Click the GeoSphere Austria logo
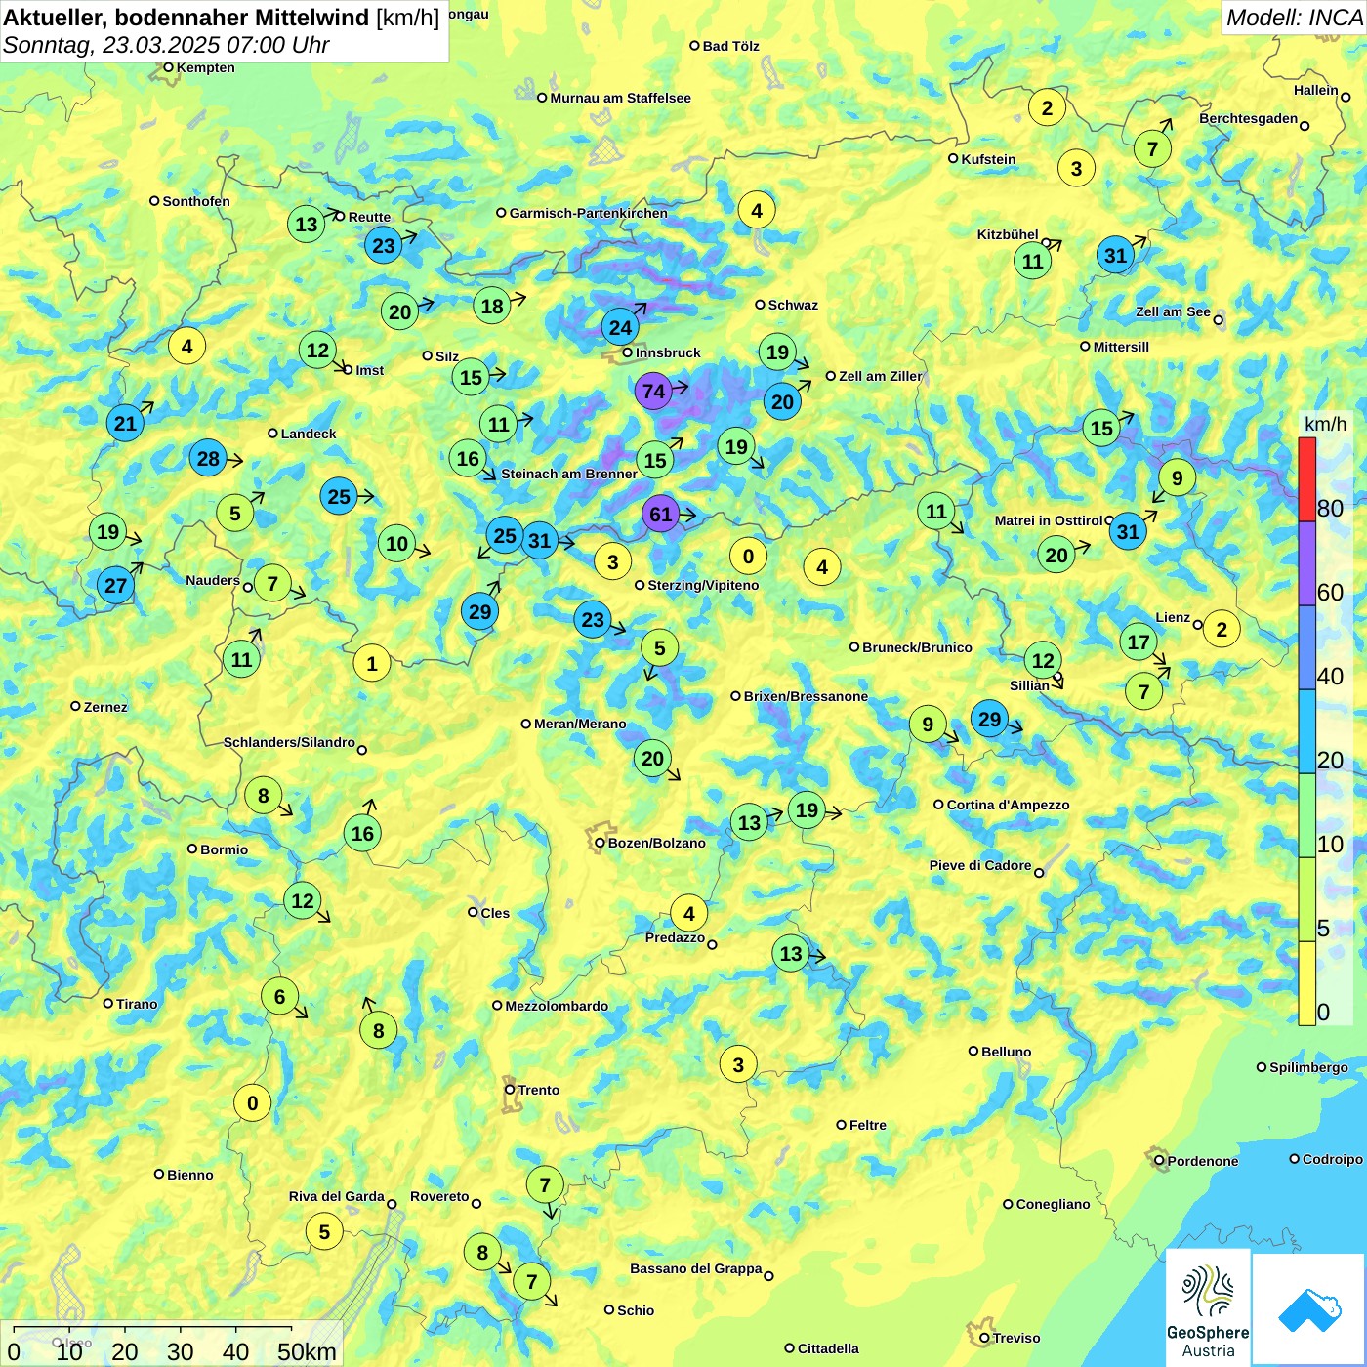This screenshot has width=1367, height=1367. tap(1208, 1307)
